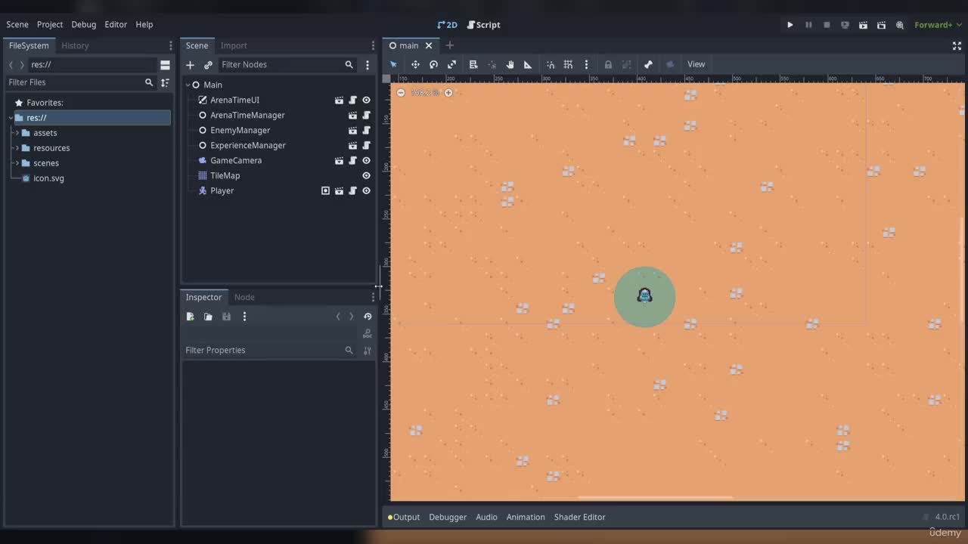The height and width of the screenshot is (544, 968).
Task: Select the Ruler Mode tool
Action: (528, 64)
